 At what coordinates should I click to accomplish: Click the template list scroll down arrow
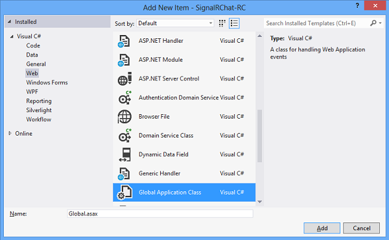point(259,202)
